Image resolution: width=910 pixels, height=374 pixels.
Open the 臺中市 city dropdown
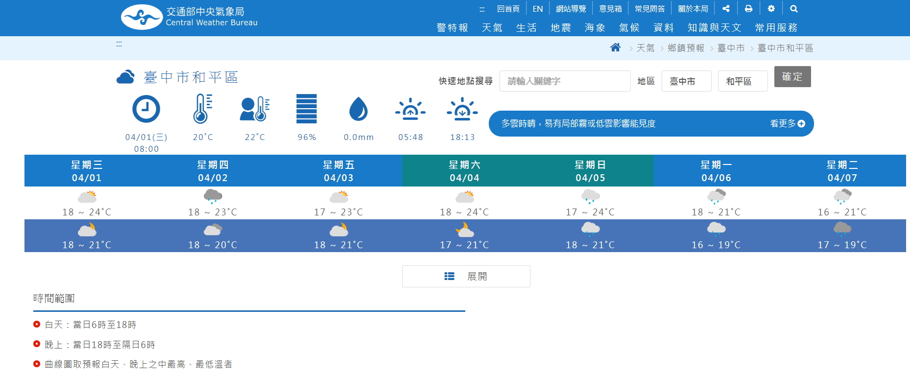point(686,81)
